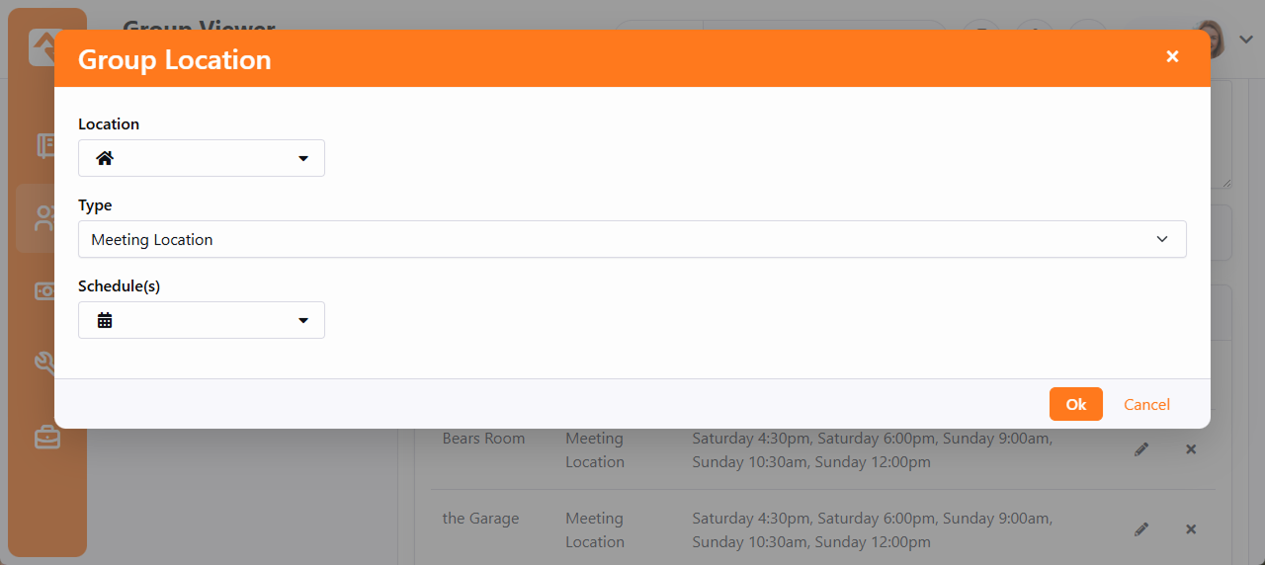Screen dimensions: 1265x565
Task: Click the Rock logo at top left
Action: pyautogui.click(x=43, y=43)
